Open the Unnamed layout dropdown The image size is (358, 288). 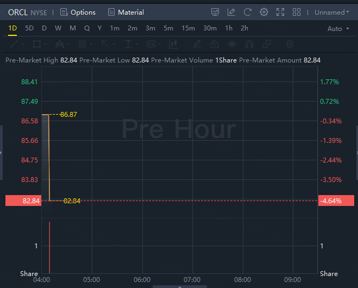[x=332, y=12]
